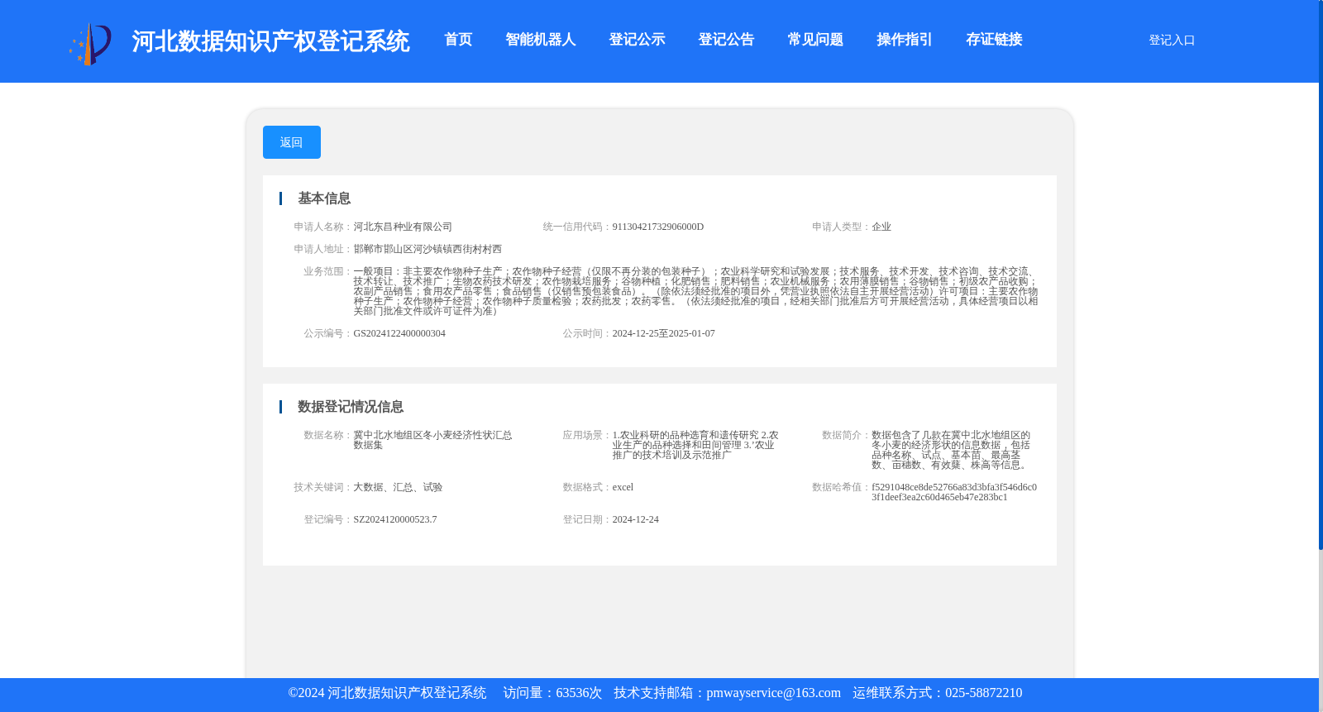The image size is (1323, 712).
Task: Open the 智能机器人 menu item
Action: [541, 40]
